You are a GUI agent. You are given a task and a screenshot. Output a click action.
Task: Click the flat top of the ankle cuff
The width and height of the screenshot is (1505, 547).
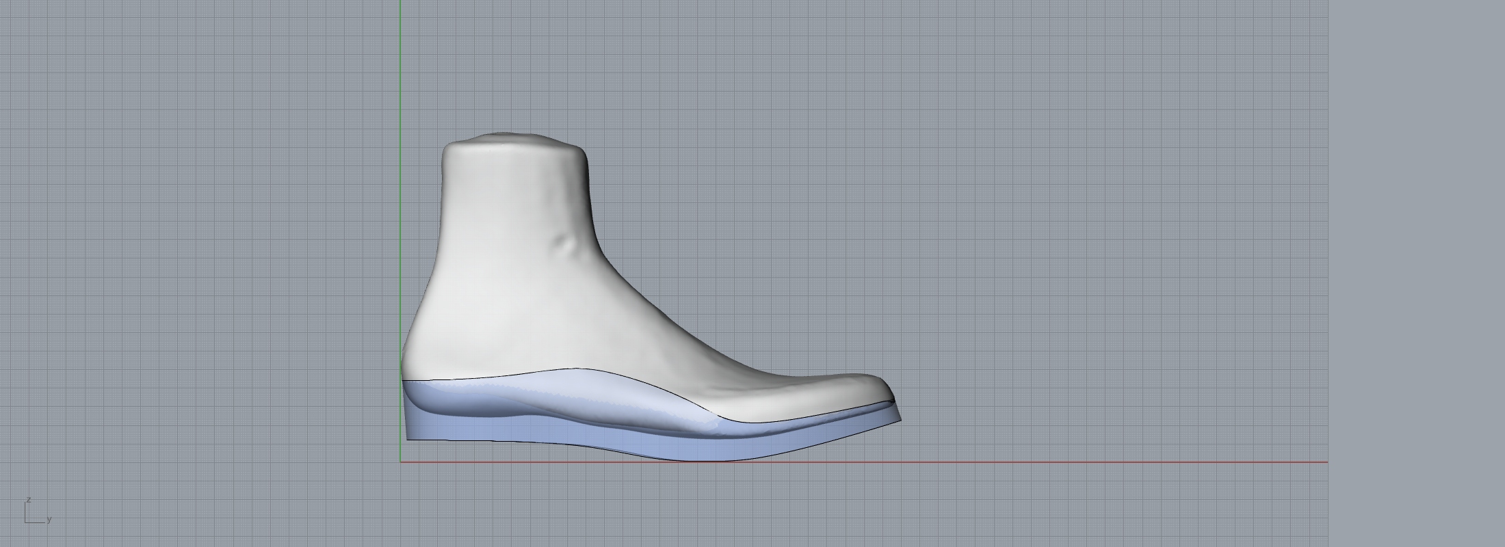(513, 139)
